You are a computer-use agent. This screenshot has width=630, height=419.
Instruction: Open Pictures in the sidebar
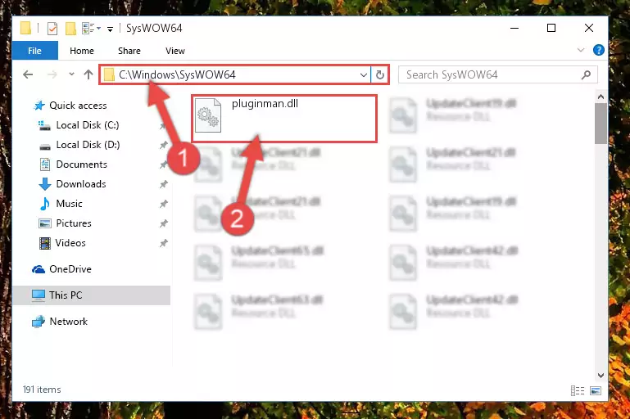74,223
